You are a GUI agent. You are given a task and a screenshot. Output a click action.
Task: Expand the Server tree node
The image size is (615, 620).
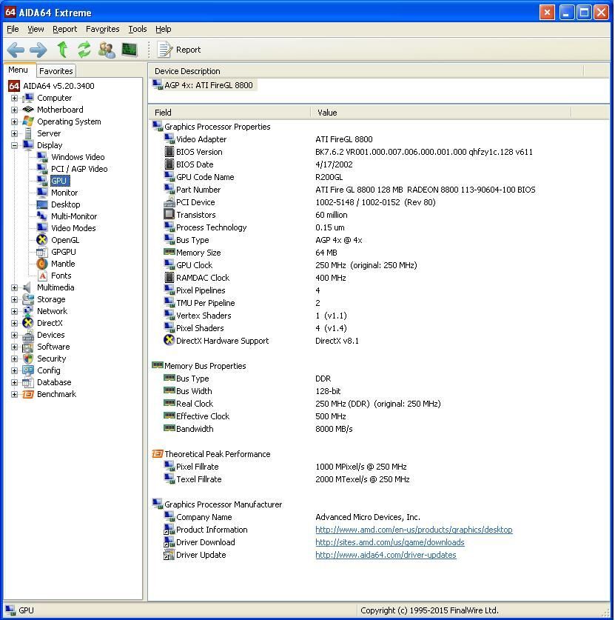[x=14, y=133]
